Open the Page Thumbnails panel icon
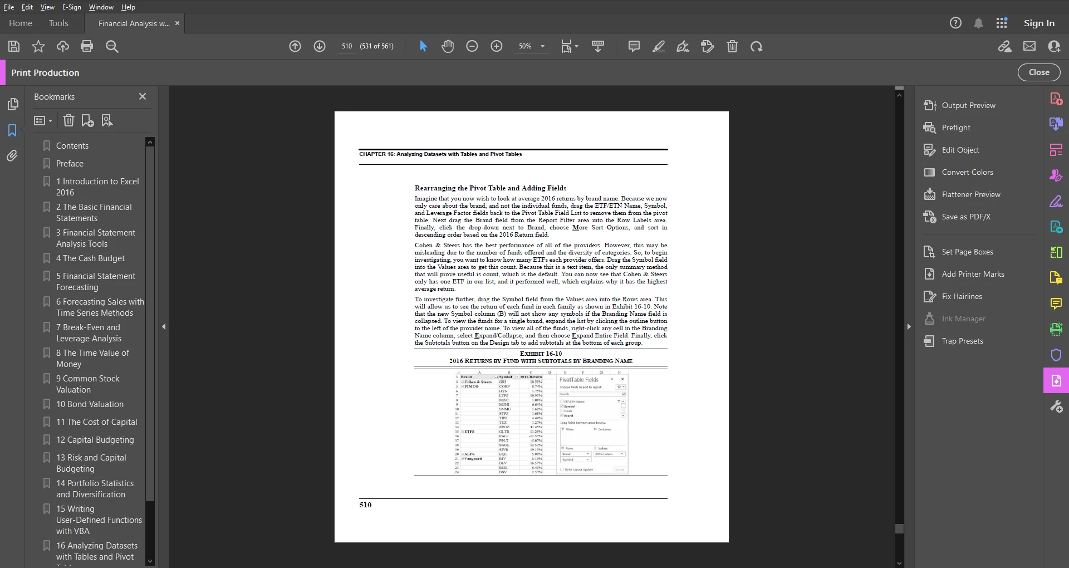This screenshot has height=568, width=1069. pos(12,104)
